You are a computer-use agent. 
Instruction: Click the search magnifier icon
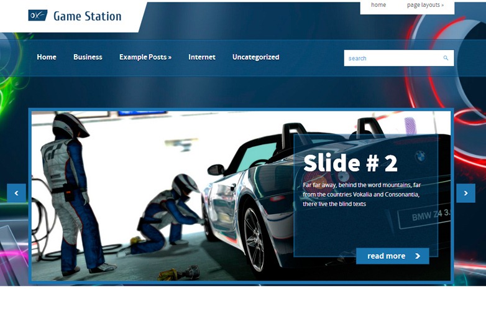446,58
